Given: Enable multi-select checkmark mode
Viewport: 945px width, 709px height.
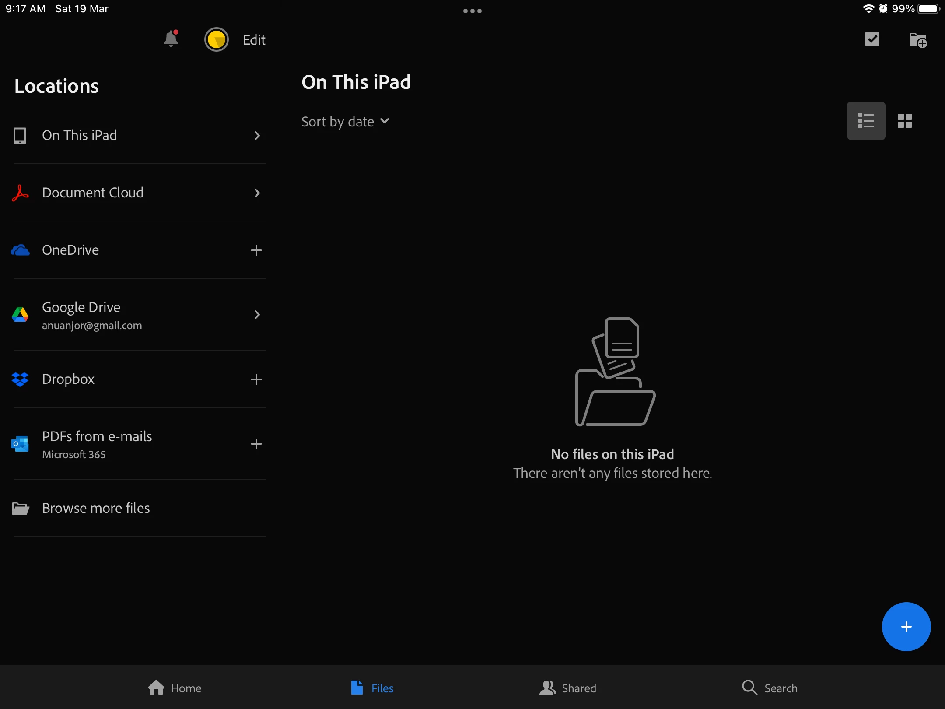Looking at the screenshot, I should [872, 39].
